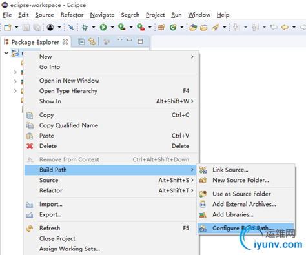
Task: Choose New in the context menu
Action: pyautogui.click(x=111, y=57)
